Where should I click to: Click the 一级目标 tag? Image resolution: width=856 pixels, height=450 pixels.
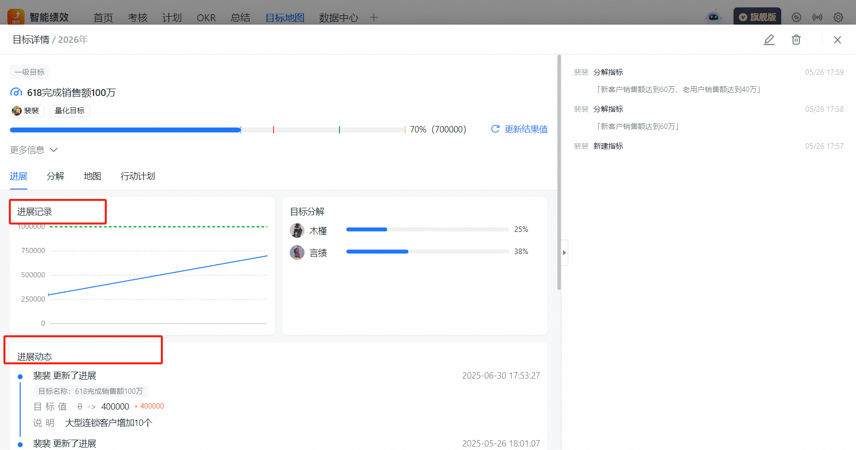point(30,72)
